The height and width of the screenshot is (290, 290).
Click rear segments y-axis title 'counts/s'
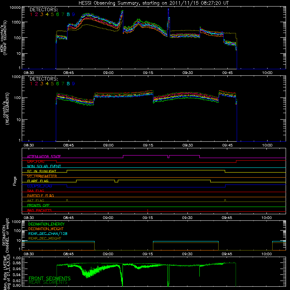(x=4, y=109)
